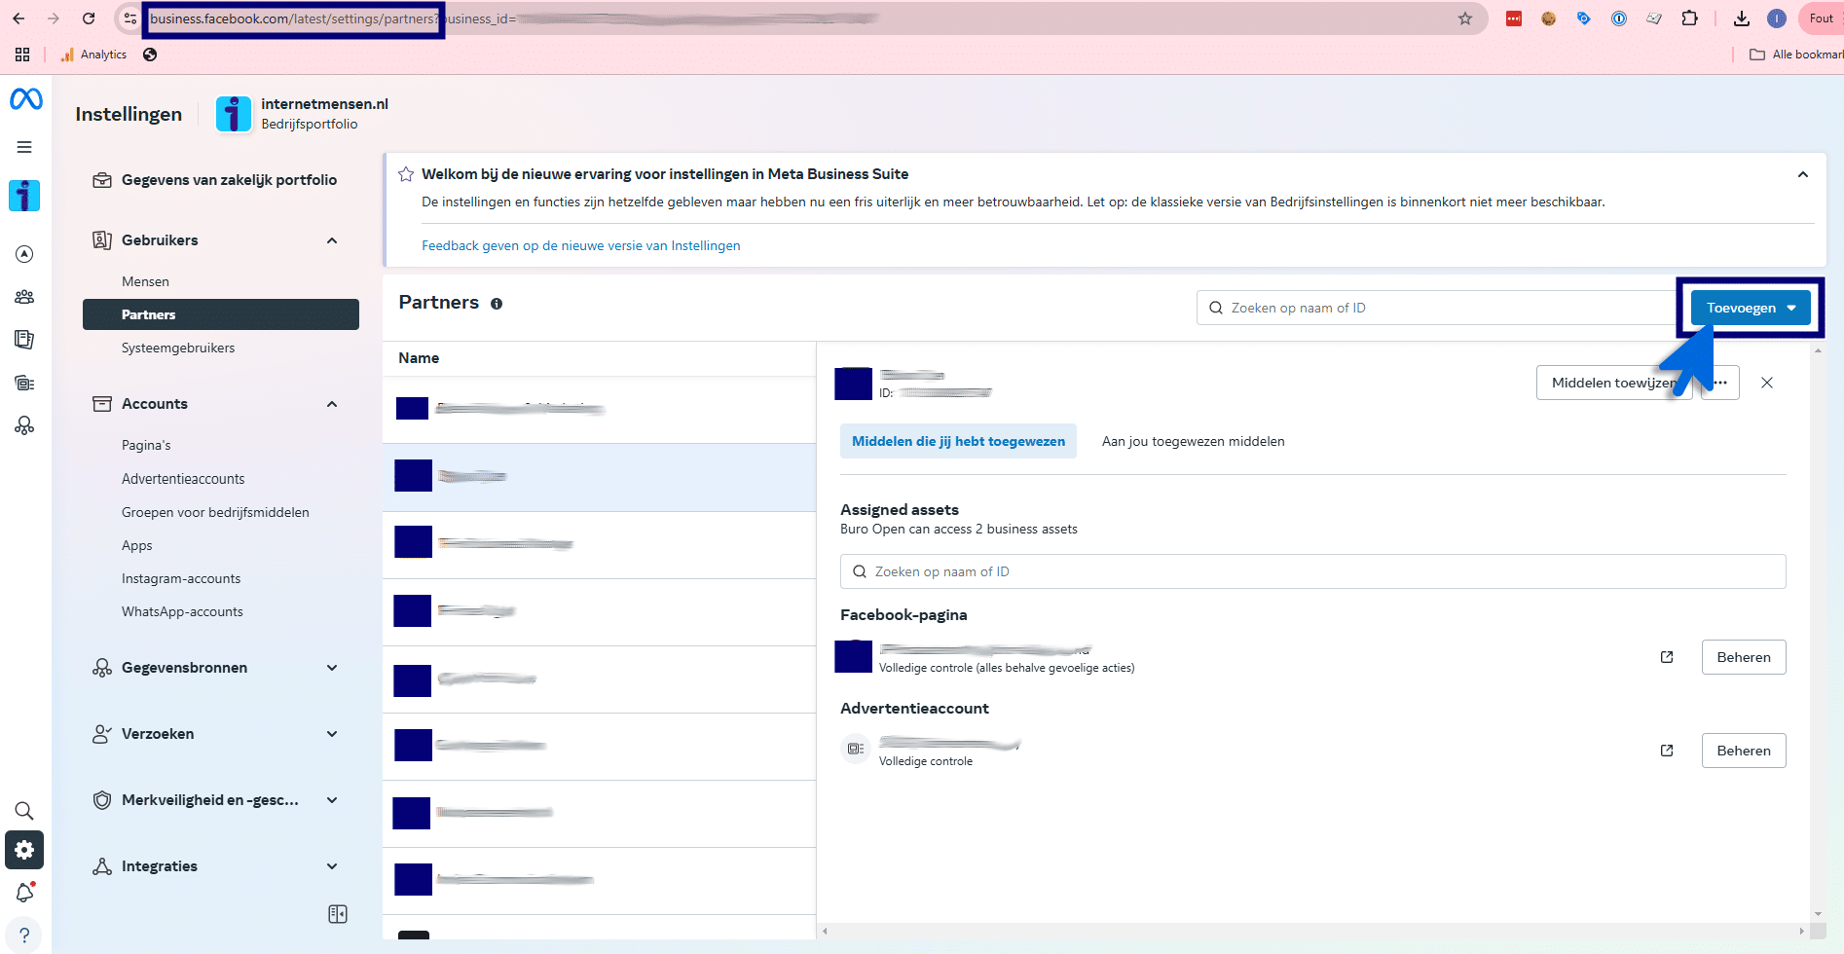This screenshot has width=1844, height=954.
Task: Toggle the sidebar collapse panel icon
Action: click(x=338, y=914)
